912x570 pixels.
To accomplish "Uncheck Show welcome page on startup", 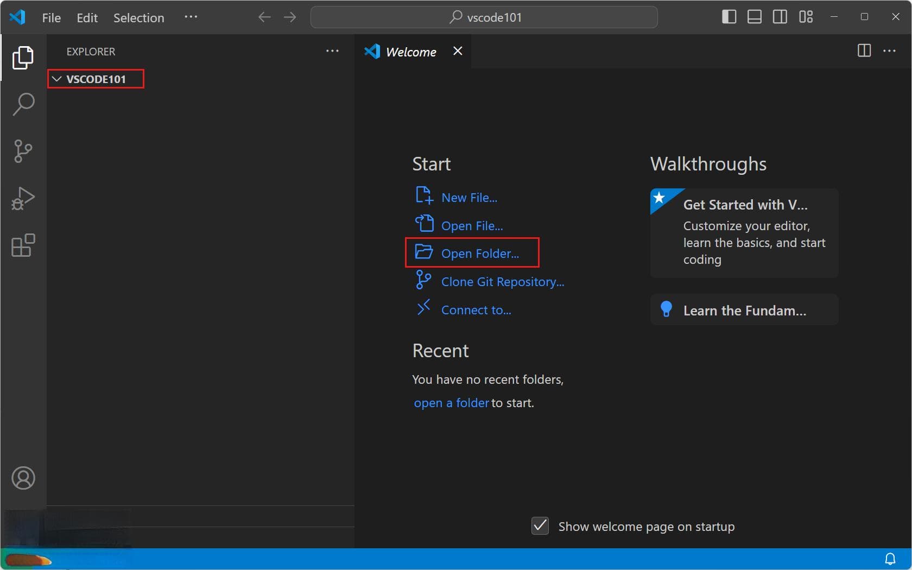I will pyautogui.click(x=540, y=526).
